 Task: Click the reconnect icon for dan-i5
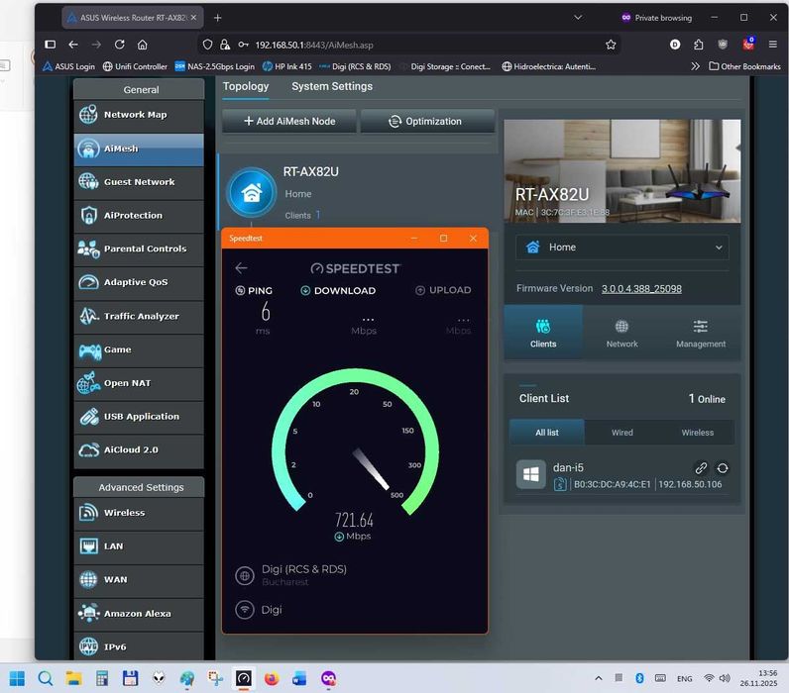pyautogui.click(x=723, y=468)
